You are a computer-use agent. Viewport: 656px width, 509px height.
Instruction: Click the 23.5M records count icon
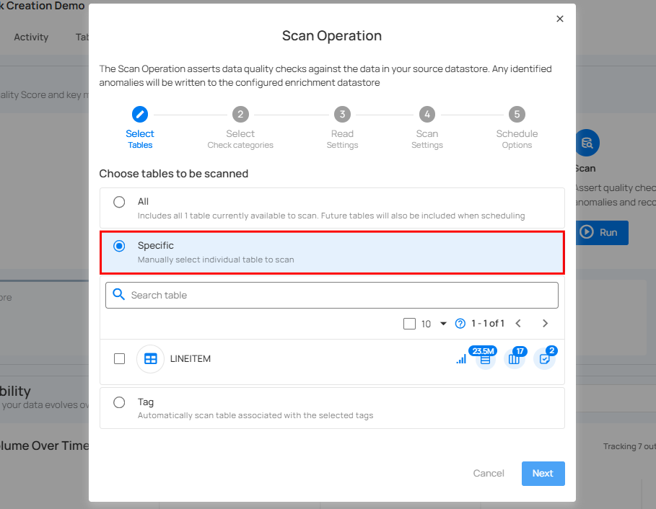486,358
